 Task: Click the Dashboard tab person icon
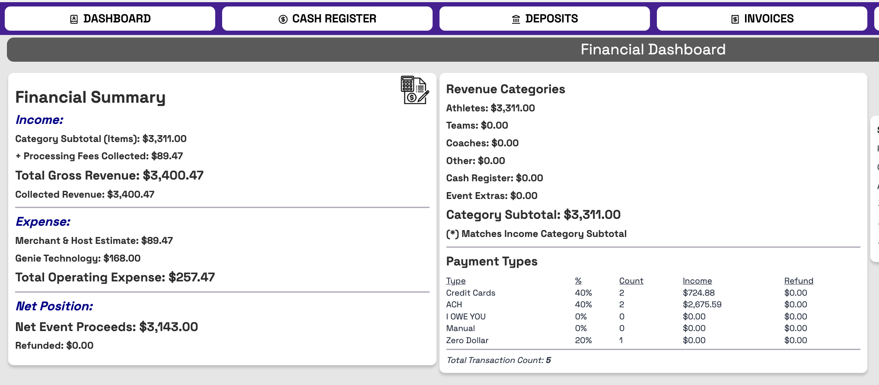(x=74, y=19)
